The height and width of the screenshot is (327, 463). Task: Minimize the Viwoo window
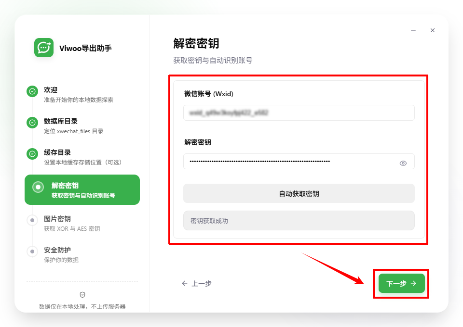[x=413, y=30]
